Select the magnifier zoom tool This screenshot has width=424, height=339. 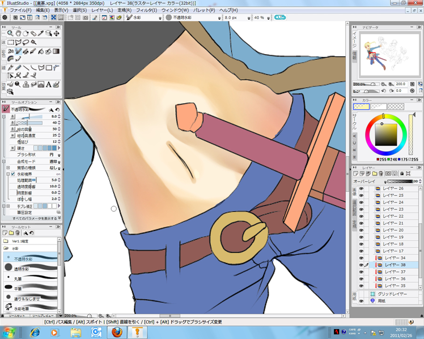(x=10, y=33)
